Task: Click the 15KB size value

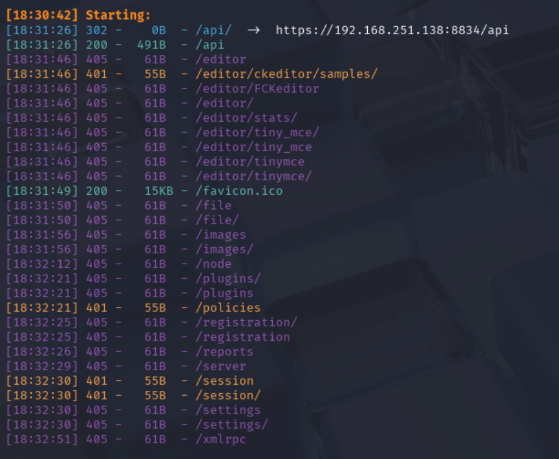Action: [x=159, y=191]
